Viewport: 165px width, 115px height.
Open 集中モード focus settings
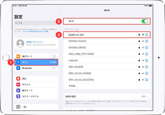click(36, 90)
